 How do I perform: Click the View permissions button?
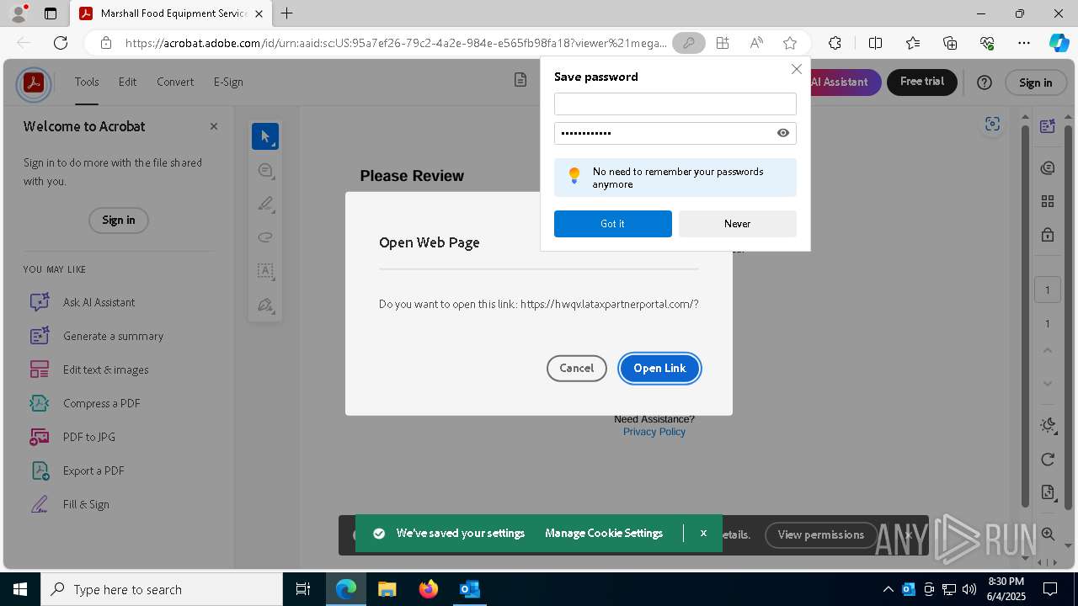point(821,534)
